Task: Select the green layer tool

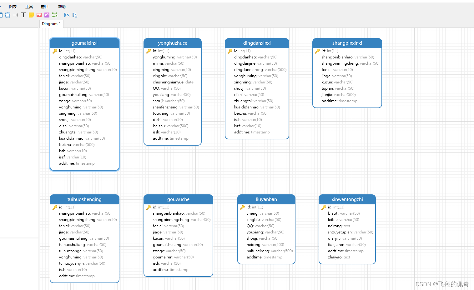Action: [55, 15]
